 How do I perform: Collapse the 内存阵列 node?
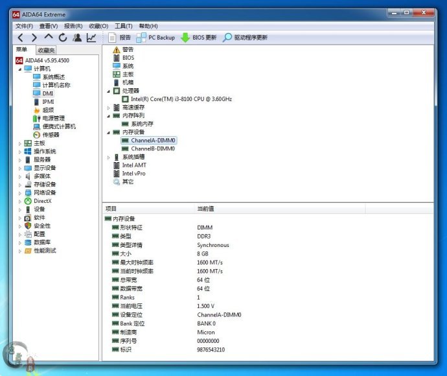click(108, 117)
